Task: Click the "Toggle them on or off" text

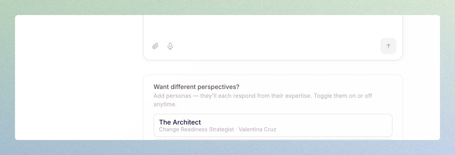Action: [x=343, y=96]
